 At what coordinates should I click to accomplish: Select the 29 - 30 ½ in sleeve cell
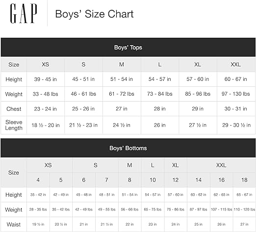pyautogui.click(x=236, y=125)
